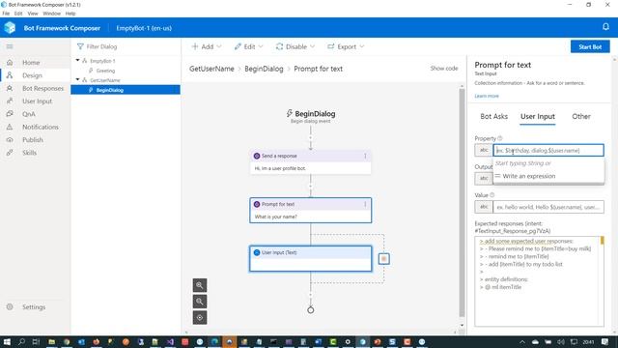618x348 pixels.
Task: Collapse the EmptyBot-1 tree node
Action: click(x=77, y=60)
